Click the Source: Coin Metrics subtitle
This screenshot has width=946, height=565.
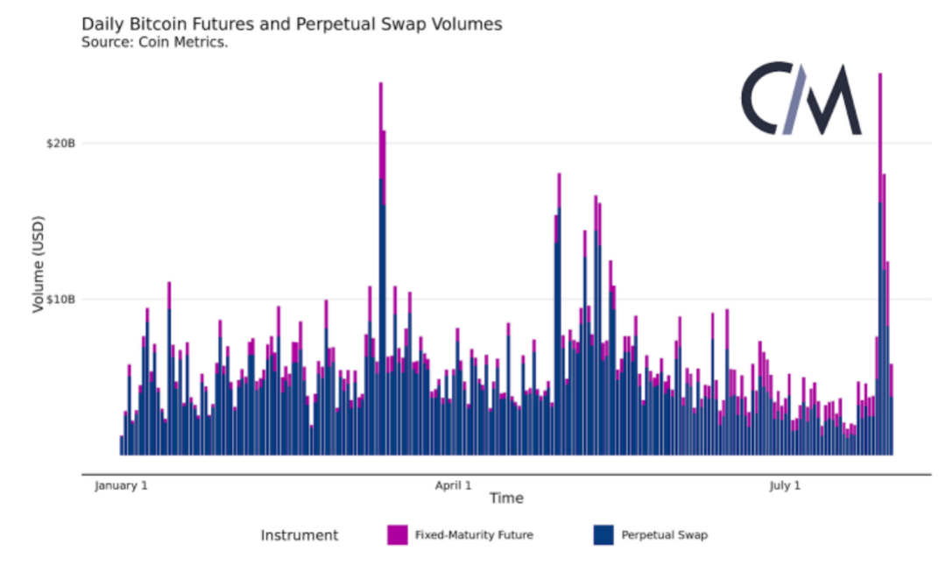point(154,42)
